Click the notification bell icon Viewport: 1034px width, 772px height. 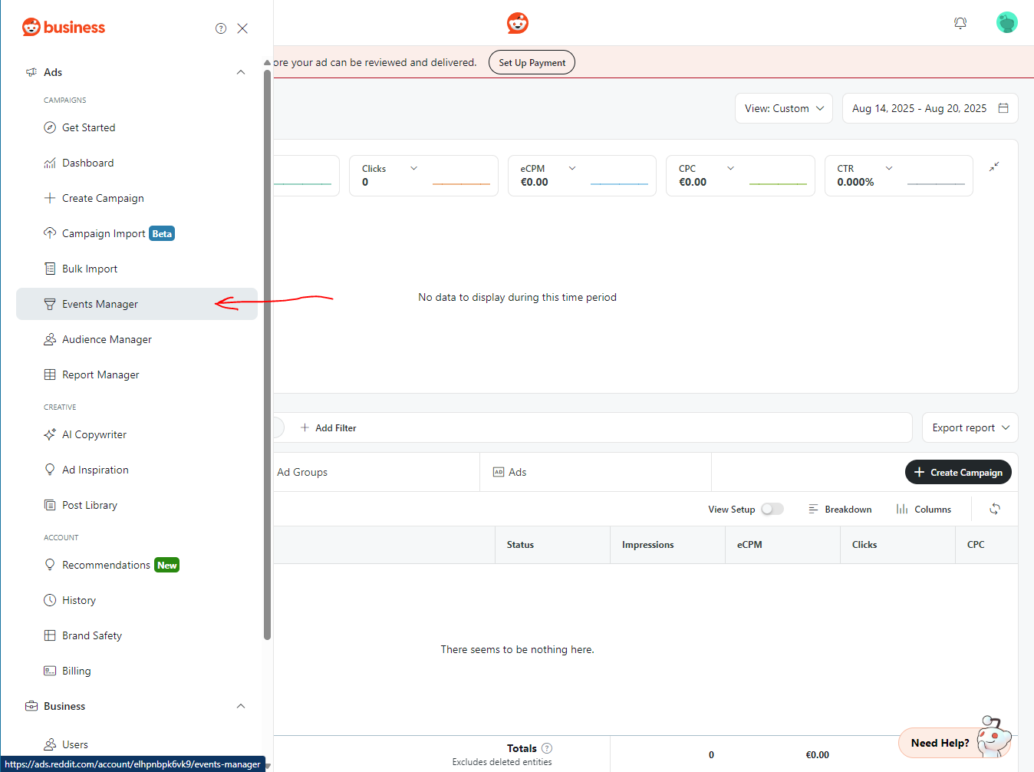(x=960, y=23)
